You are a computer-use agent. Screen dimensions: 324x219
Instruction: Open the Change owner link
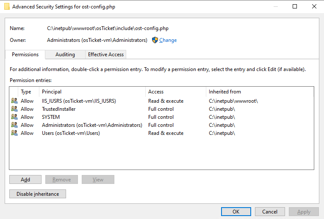(168, 40)
